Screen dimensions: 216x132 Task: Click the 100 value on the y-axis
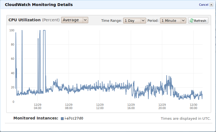point(12,30)
